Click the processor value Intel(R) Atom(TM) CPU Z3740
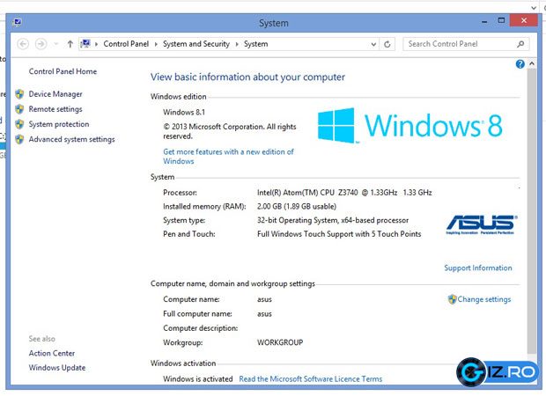The image size is (546, 396). tap(344, 193)
